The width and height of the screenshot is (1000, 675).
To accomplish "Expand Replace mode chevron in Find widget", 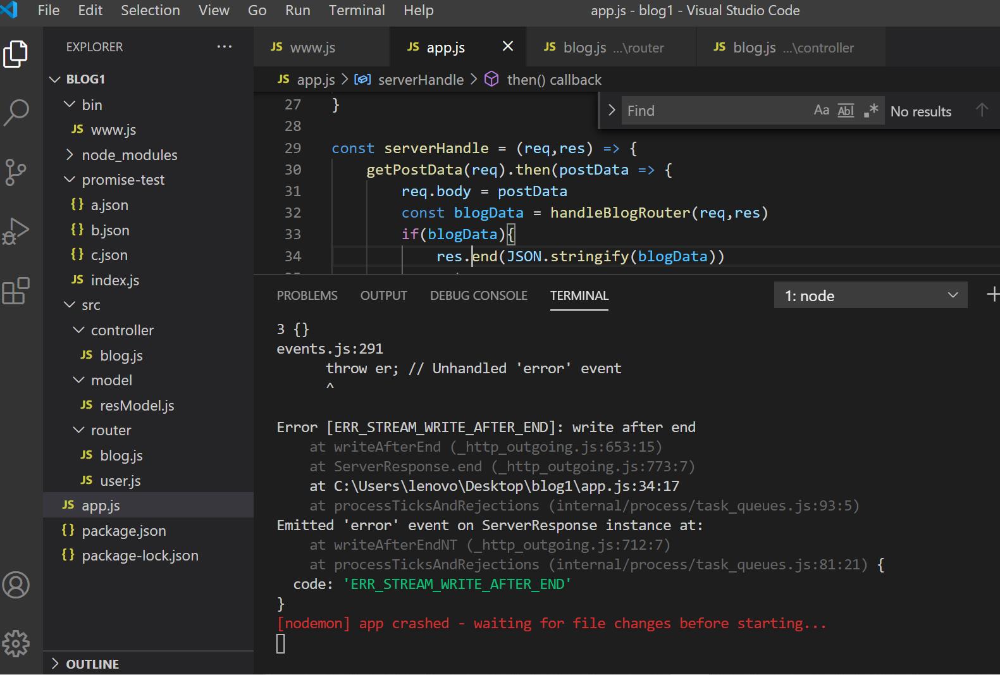I will click(612, 110).
